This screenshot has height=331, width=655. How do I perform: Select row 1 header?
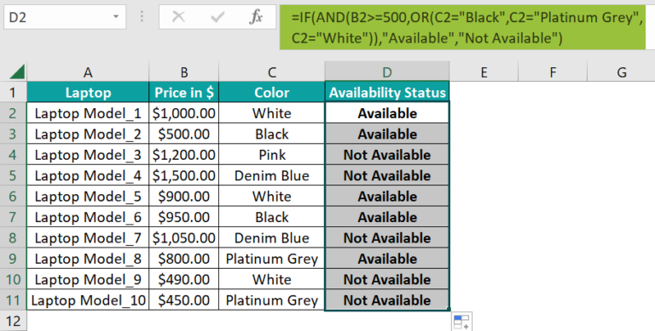point(13,92)
